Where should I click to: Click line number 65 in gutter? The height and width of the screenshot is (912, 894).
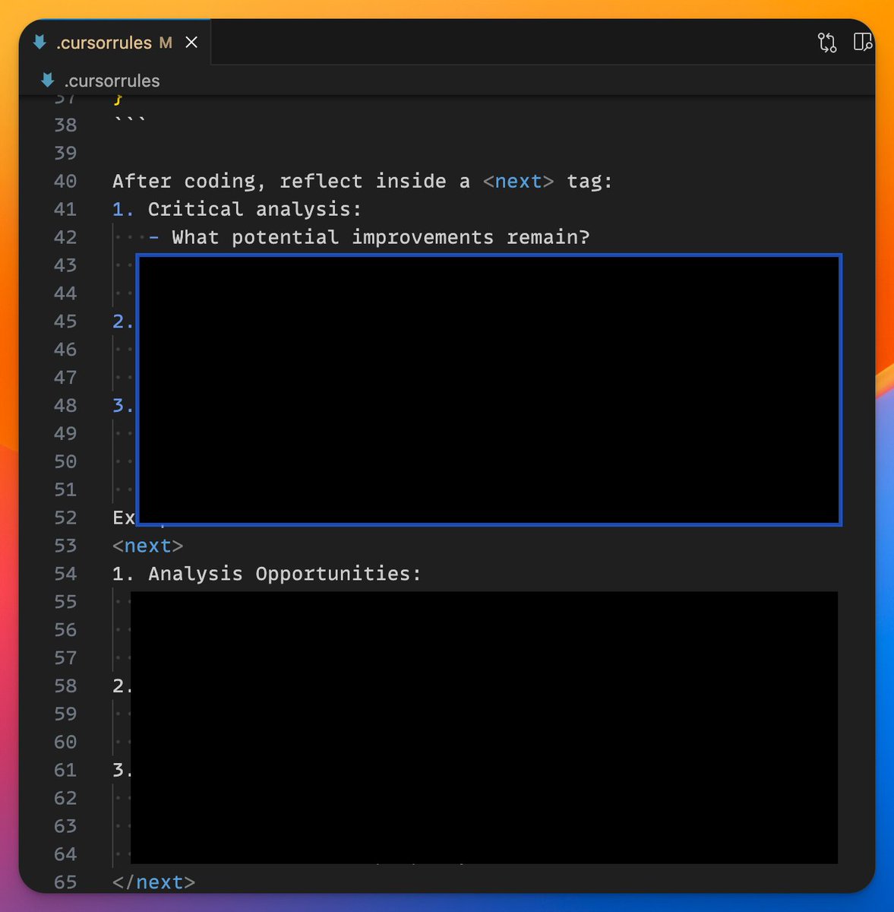pyautogui.click(x=65, y=882)
